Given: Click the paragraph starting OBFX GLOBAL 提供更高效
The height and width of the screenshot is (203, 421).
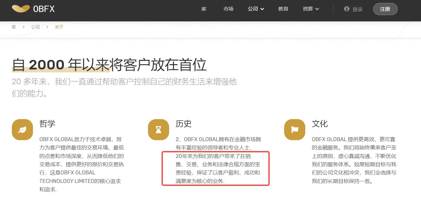Looking at the screenshot, I should coord(354,160).
